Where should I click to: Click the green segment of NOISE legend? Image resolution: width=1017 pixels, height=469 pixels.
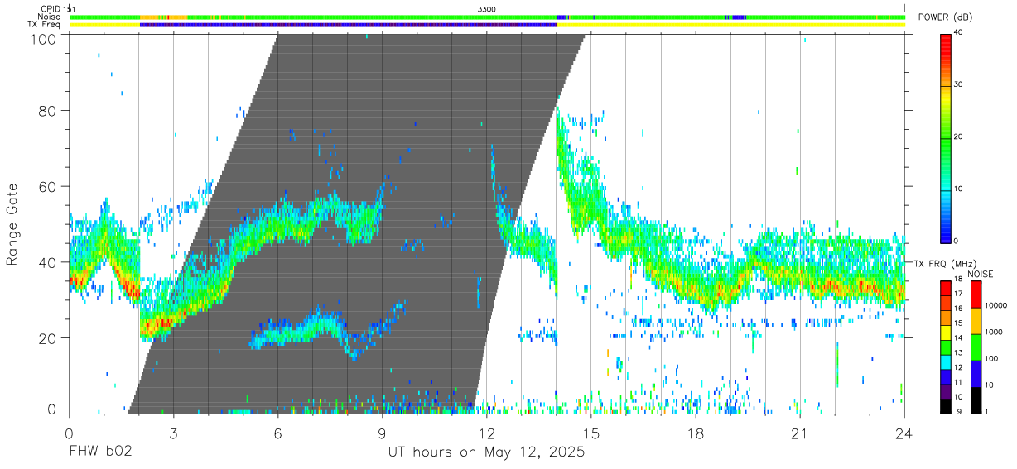pyautogui.click(x=976, y=347)
